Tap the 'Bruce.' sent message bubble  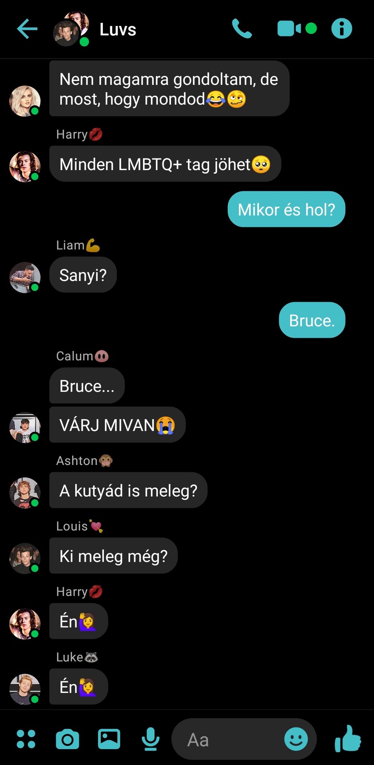pos(312,320)
